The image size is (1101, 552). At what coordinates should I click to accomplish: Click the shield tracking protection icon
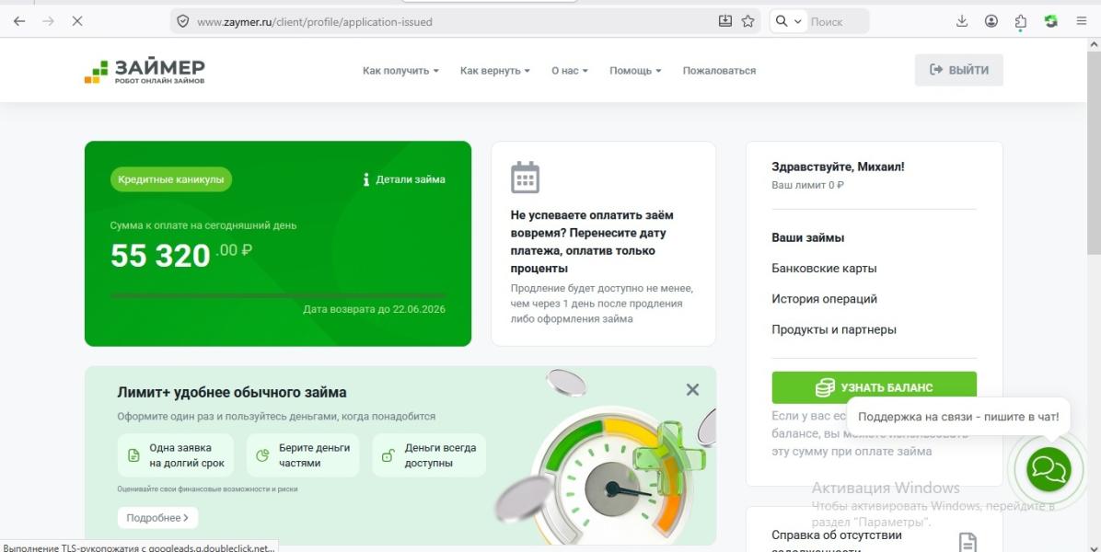(182, 21)
